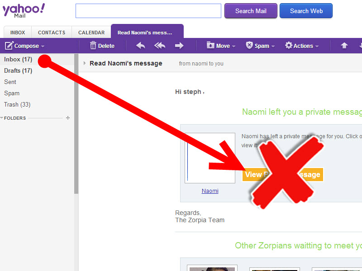The height and width of the screenshot is (271, 362).
Task: Click the 'Read Naomi's message' subject text
Action: [x=126, y=63]
